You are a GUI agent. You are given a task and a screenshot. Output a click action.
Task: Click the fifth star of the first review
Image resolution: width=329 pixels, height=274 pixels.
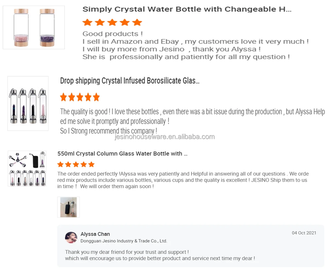coord(137,22)
